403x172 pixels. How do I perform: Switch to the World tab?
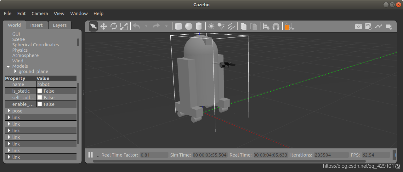click(14, 25)
